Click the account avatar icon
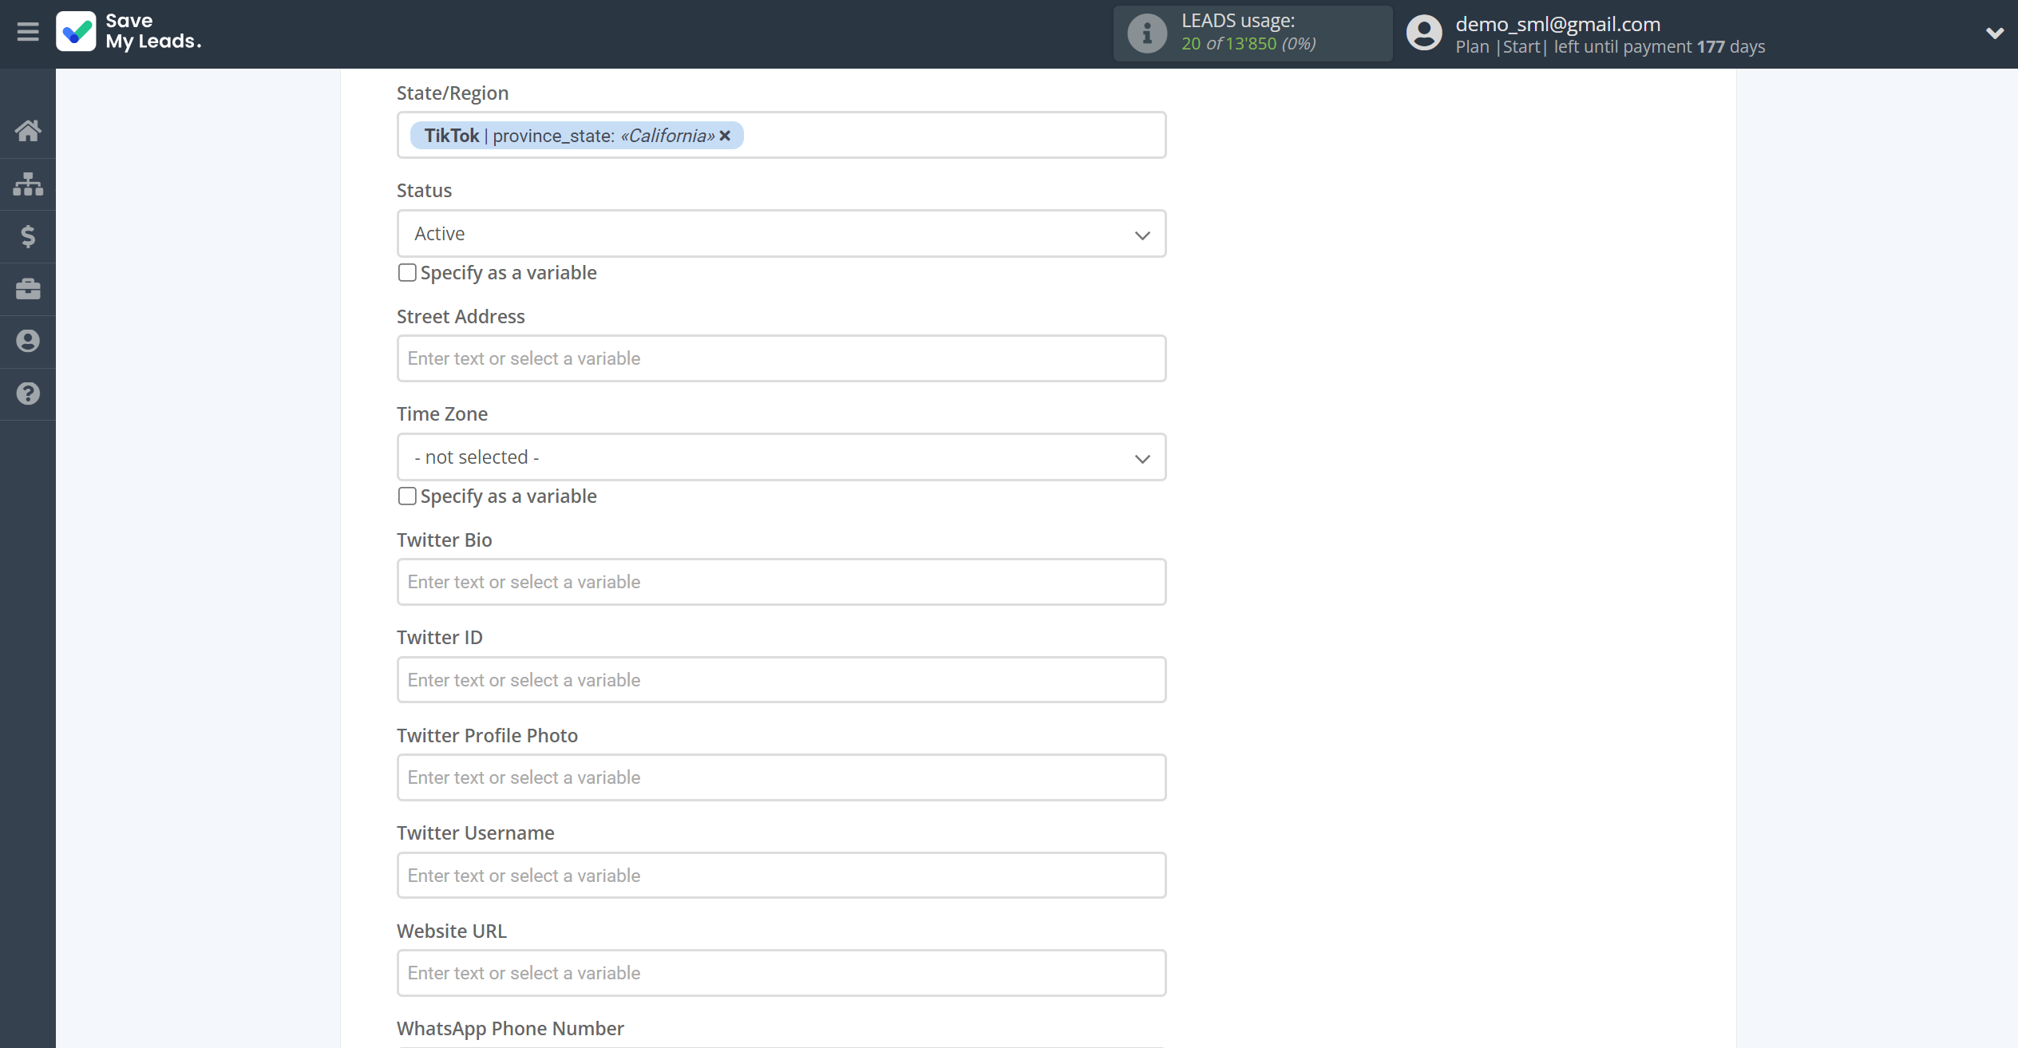The width and height of the screenshot is (2018, 1048). pos(1424,34)
